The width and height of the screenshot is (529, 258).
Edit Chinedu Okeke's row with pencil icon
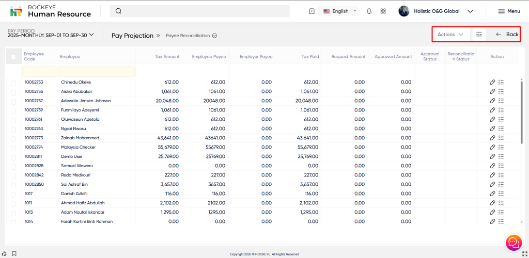492,82
